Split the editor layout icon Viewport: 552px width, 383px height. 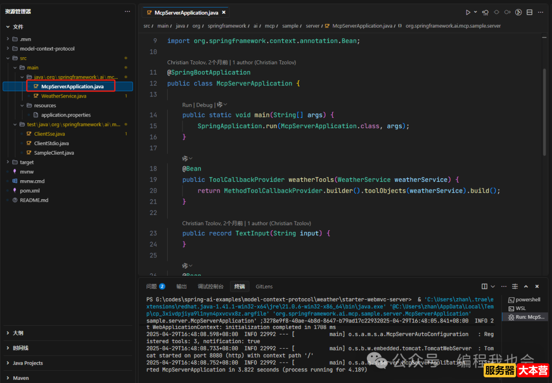530,12
